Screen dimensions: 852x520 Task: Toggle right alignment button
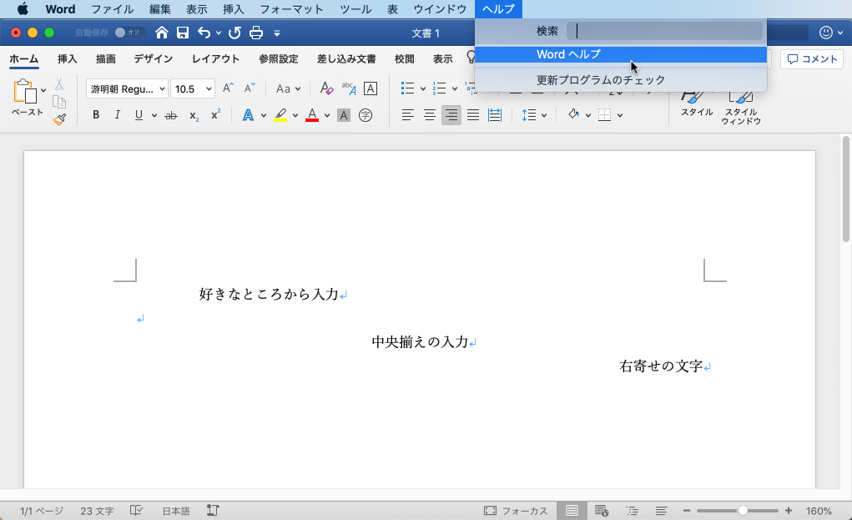point(451,114)
